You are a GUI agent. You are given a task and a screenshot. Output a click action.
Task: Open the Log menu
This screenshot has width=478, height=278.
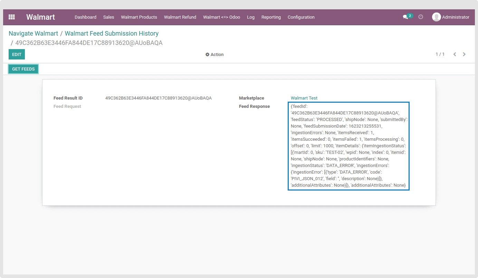point(251,17)
